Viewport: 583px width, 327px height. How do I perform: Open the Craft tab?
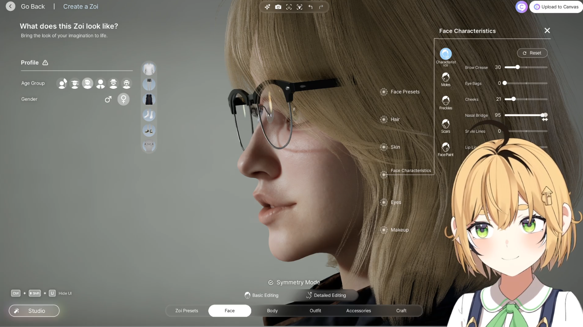(x=401, y=311)
